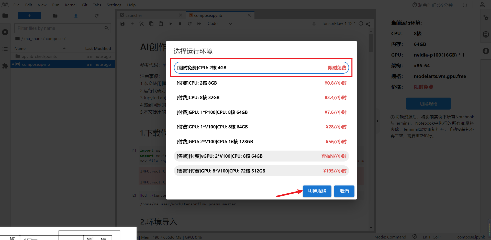
Task: Open the file browser sidebar folder icon
Action: pyautogui.click(x=5, y=16)
